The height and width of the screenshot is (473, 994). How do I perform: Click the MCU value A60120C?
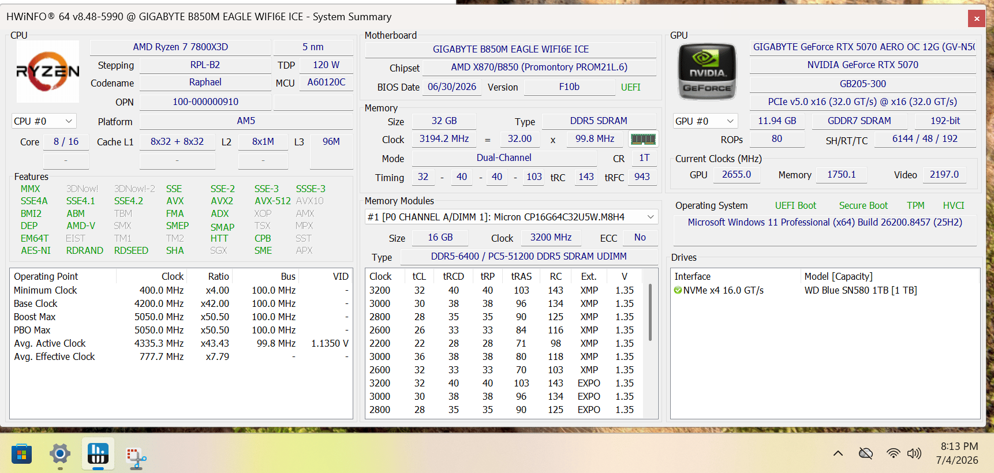[326, 82]
